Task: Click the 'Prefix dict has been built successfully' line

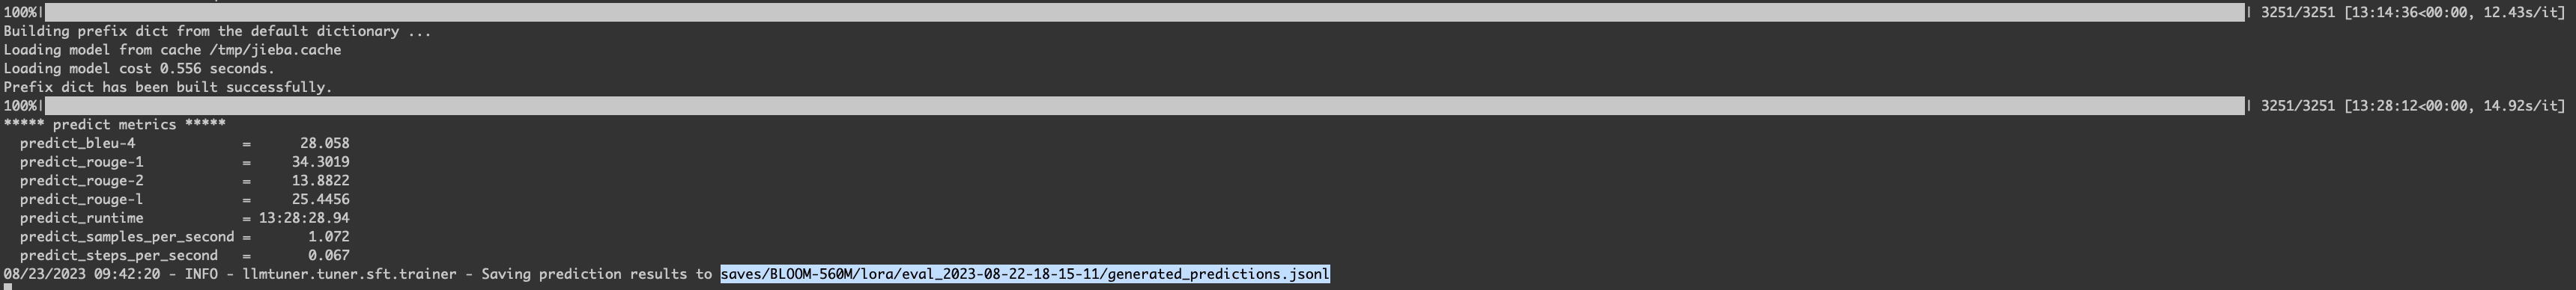Action: pos(168,87)
